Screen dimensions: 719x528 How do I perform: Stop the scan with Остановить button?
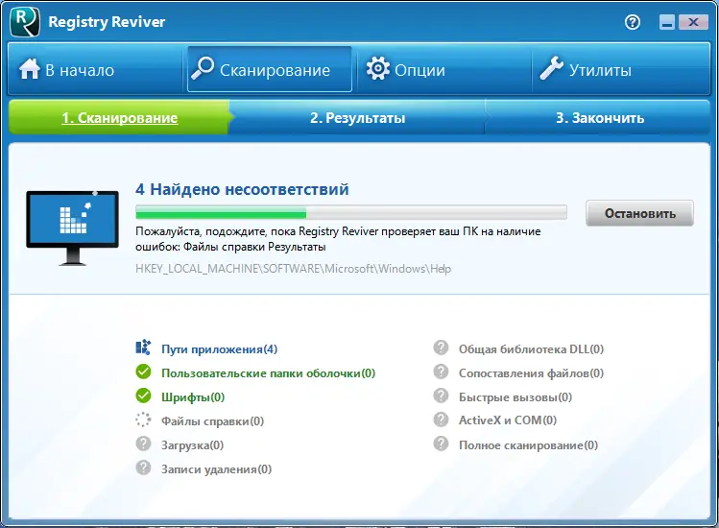pyautogui.click(x=639, y=213)
